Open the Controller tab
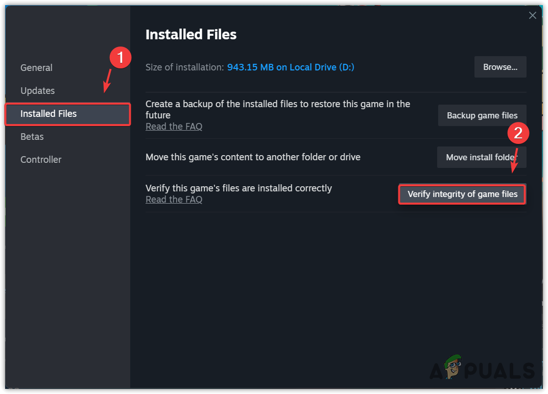548x394 pixels. [x=41, y=160]
